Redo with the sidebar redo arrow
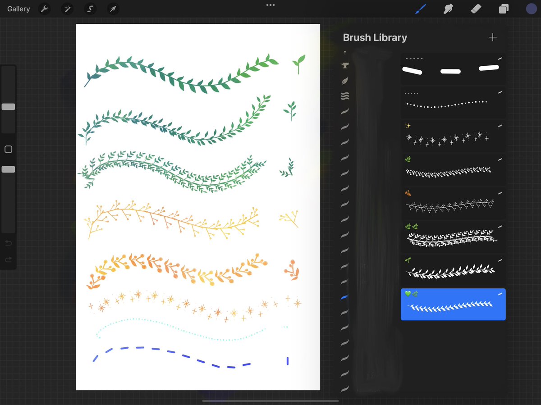 (x=8, y=259)
